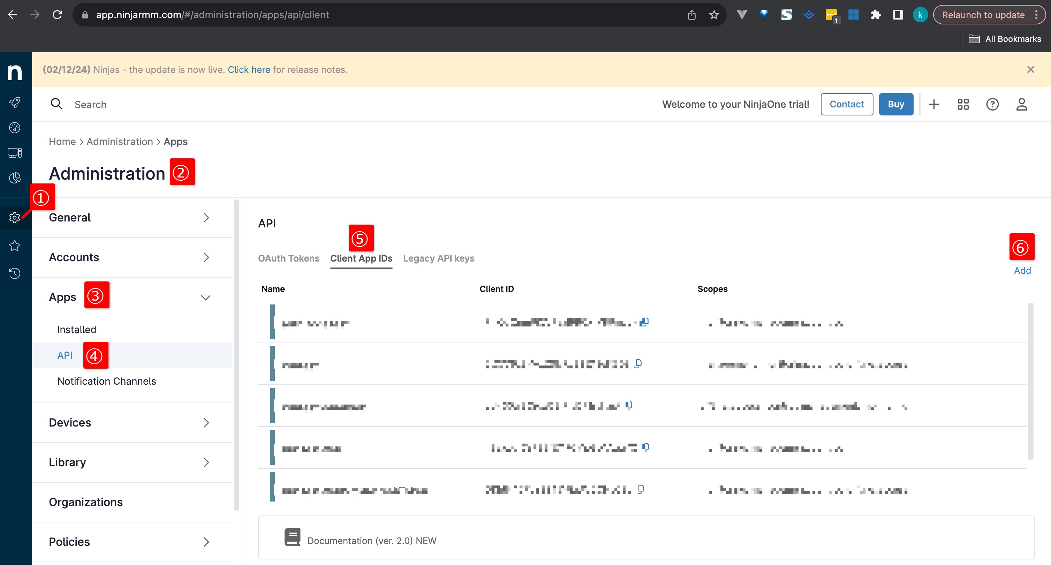Open the browser extensions puzzle icon

pos(876,15)
